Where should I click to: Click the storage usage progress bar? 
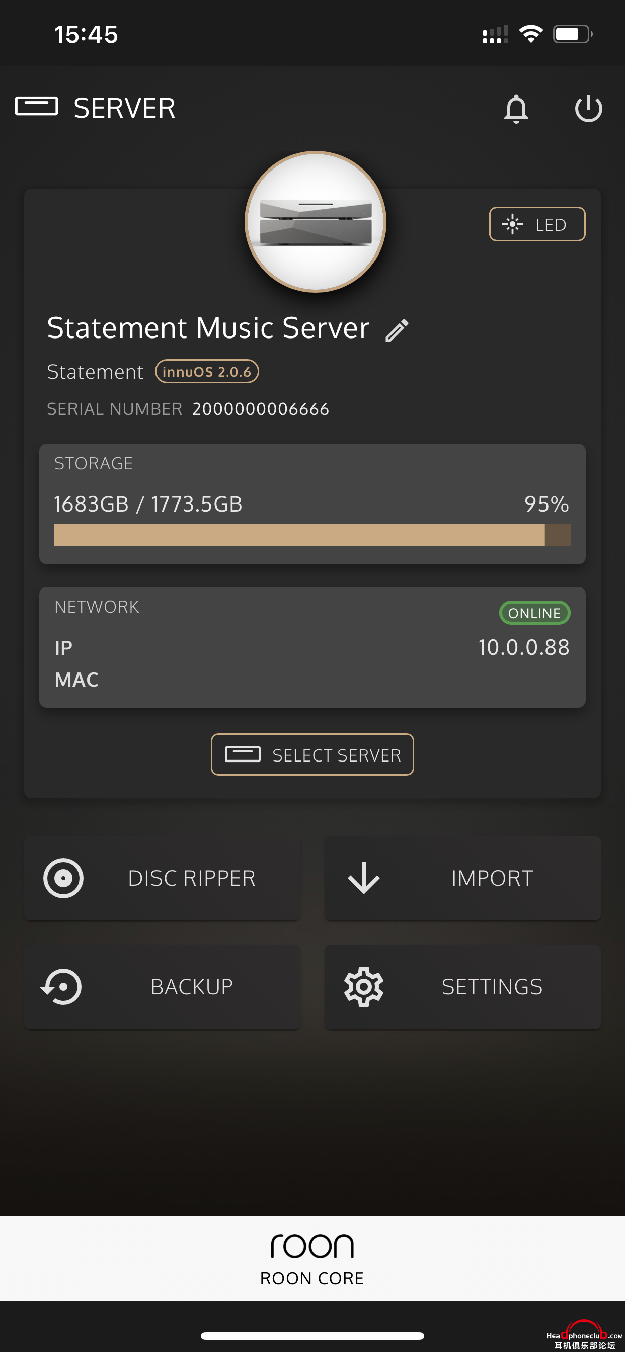coord(312,535)
